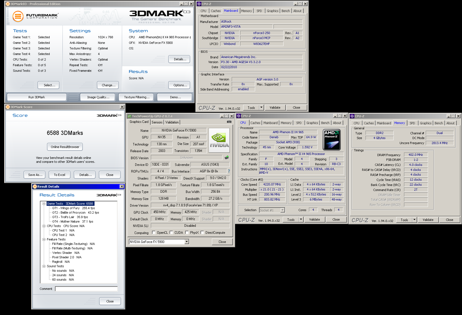Open the Validation tab in GPU-Z
Screen dimensions: 462x315
(x=172, y=122)
